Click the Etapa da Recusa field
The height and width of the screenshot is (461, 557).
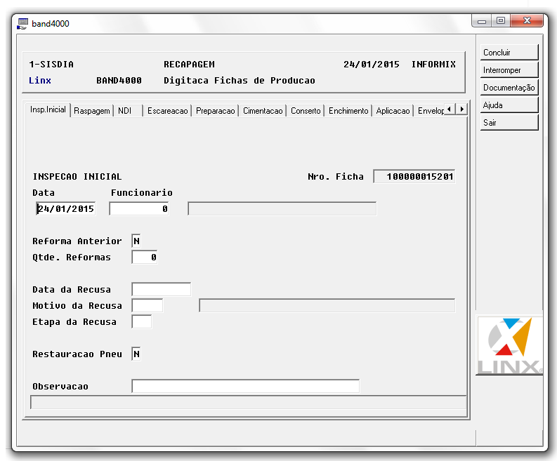142,321
